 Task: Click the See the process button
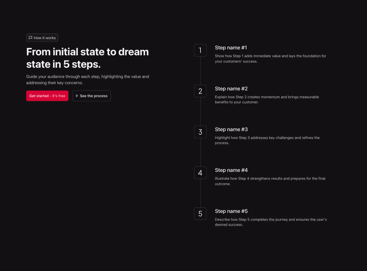pos(91,96)
